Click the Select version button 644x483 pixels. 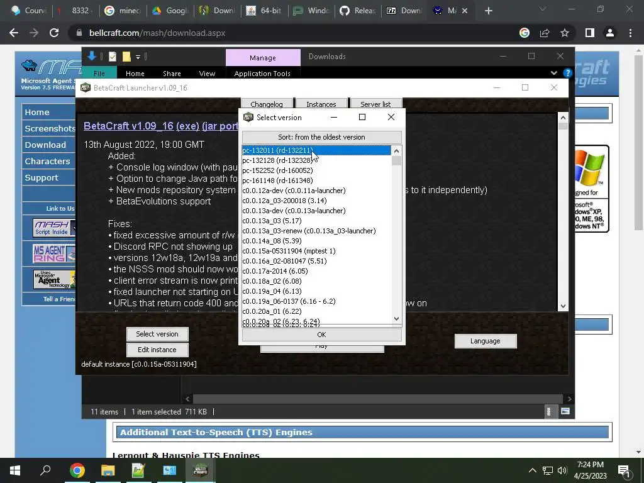coord(157,334)
